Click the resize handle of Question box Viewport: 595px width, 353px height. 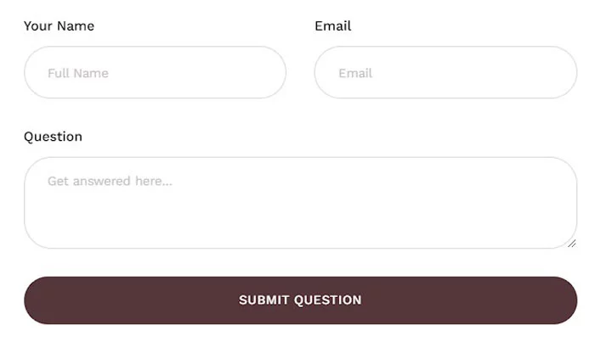pos(571,243)
